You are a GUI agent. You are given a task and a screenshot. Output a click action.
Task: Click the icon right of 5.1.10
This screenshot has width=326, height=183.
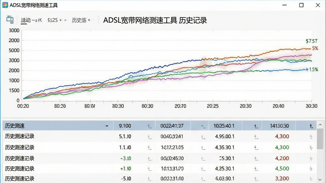[150, 137]
